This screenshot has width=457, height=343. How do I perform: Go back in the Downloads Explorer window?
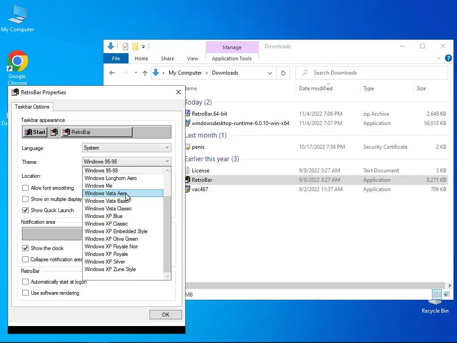pos(112,73)
